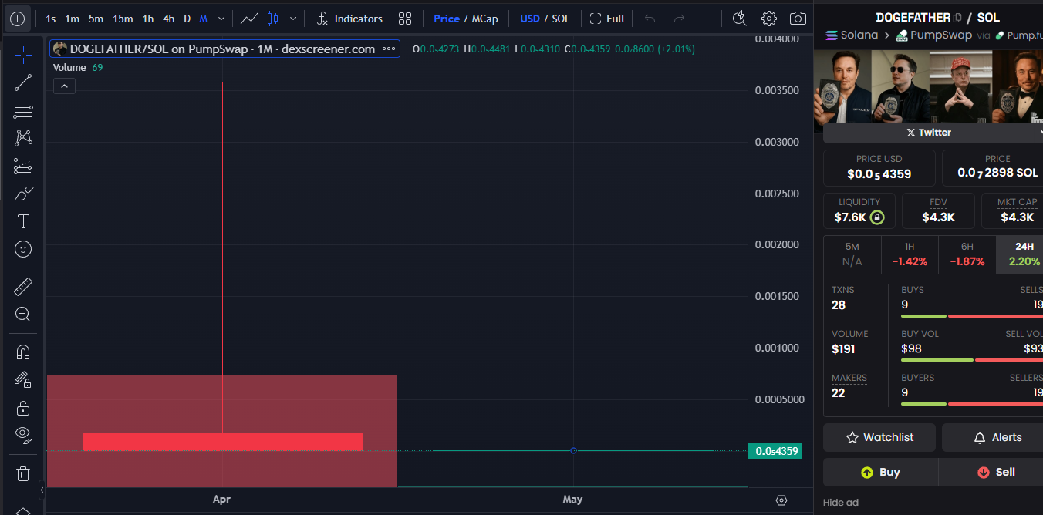Screen dimensions: 1043x515
Task: Click the liquidity lock icon
Action: 877,217
